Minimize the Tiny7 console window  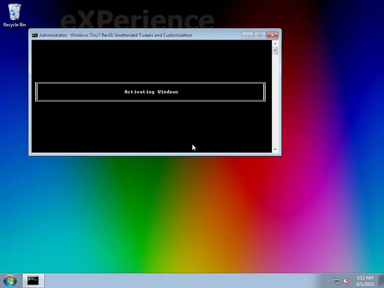point(247,35)
